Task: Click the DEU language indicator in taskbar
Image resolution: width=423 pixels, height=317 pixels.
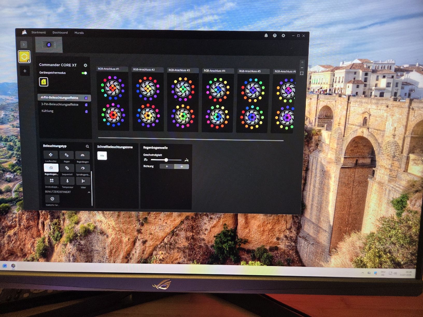Action: coord(383,273)
